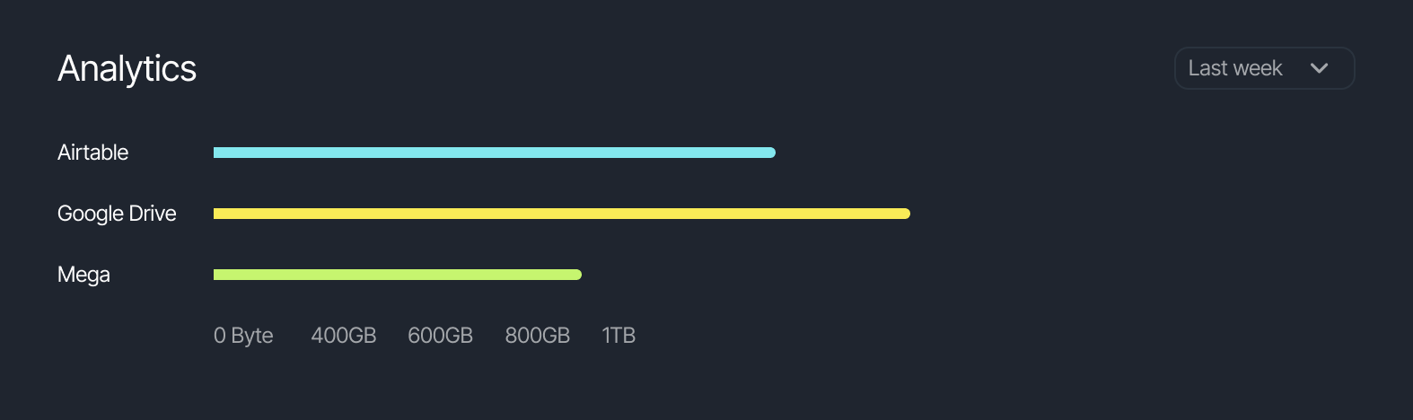The width and height of the screenshot is (1413, 420).
Task: Click the rounded right tip of Airtable bar
Action: (771, 153)
